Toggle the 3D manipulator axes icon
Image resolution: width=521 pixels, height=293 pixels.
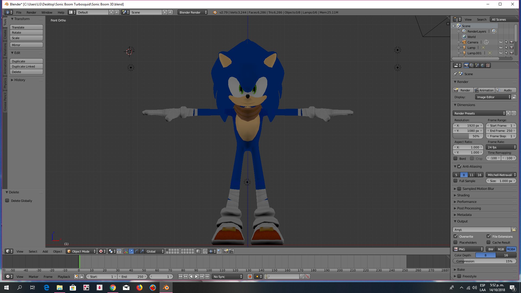click(126, 251)
